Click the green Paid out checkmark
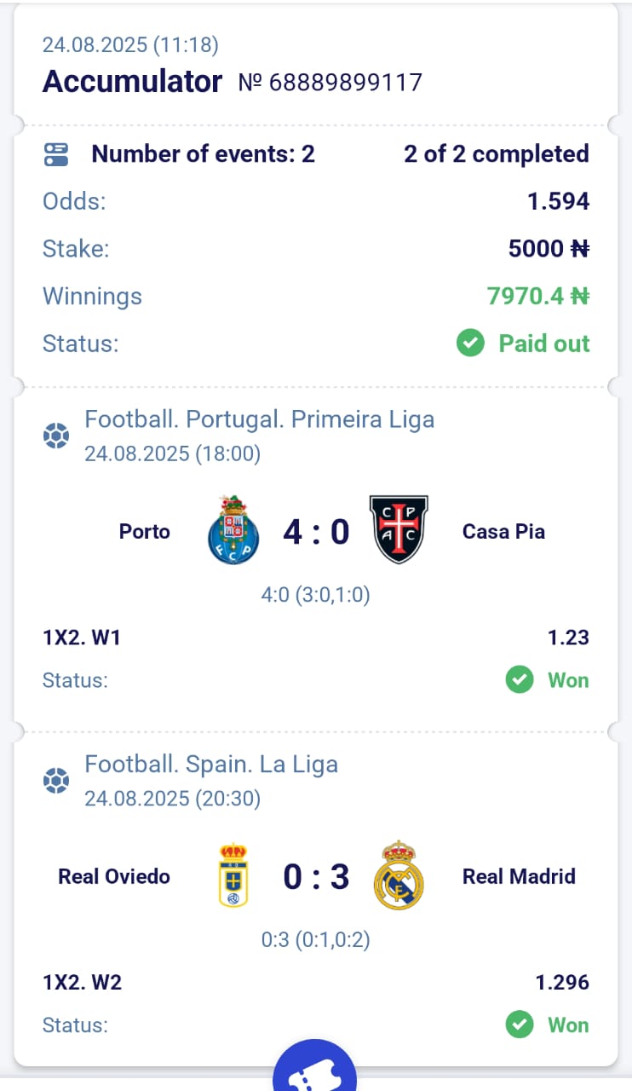This screenshot has height=1091, width=632. pos(469,343)
